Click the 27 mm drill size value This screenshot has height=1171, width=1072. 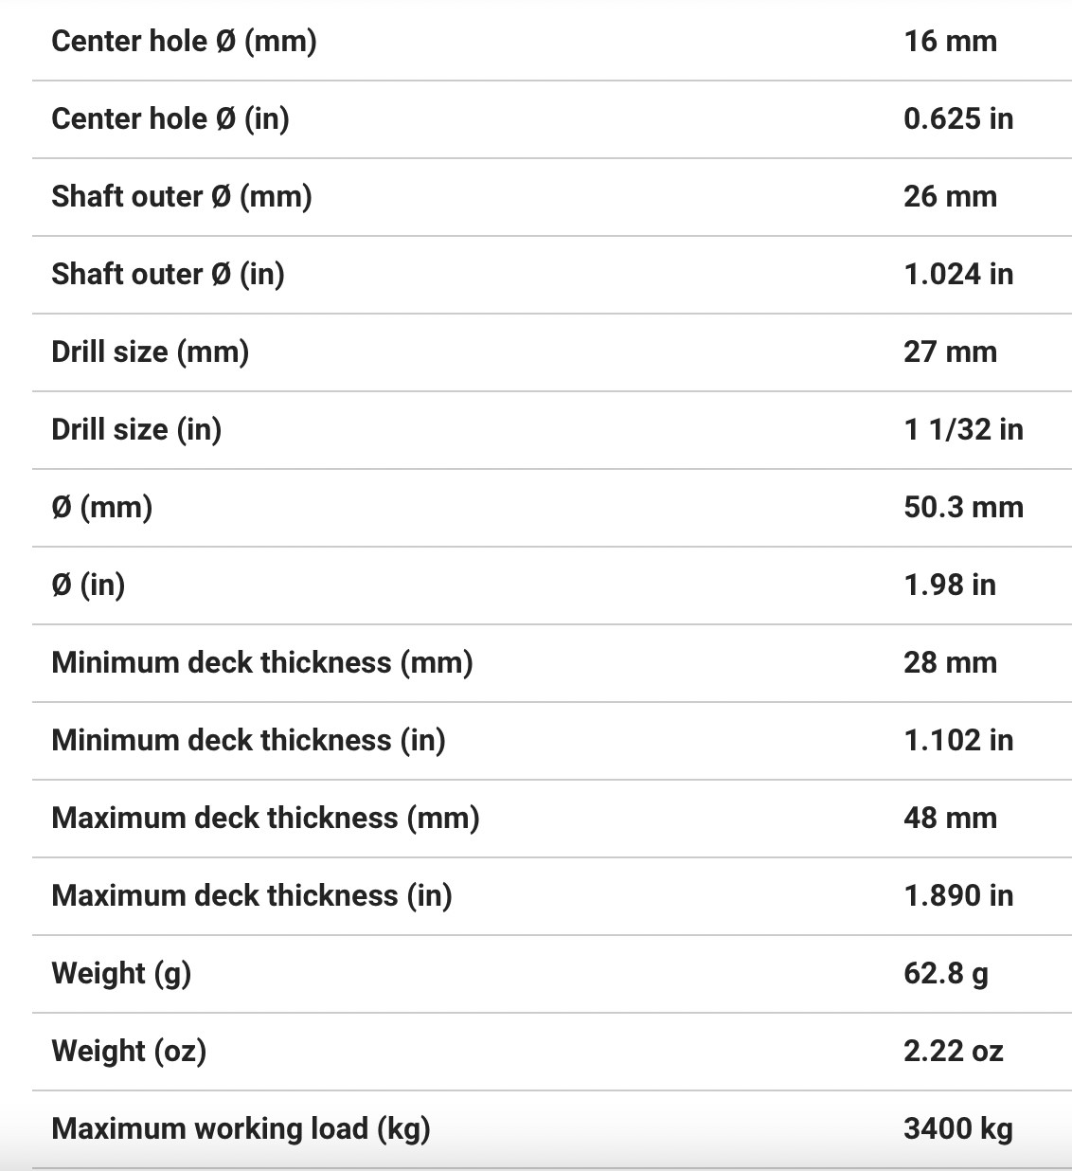tap(950, 352)
